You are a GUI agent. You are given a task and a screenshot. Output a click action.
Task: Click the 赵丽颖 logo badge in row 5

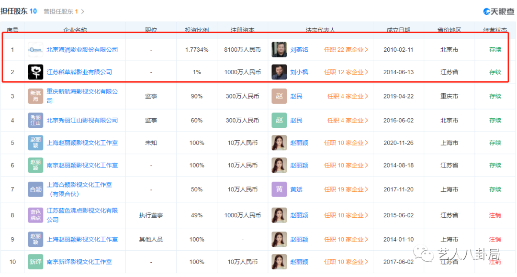point(35,143)
